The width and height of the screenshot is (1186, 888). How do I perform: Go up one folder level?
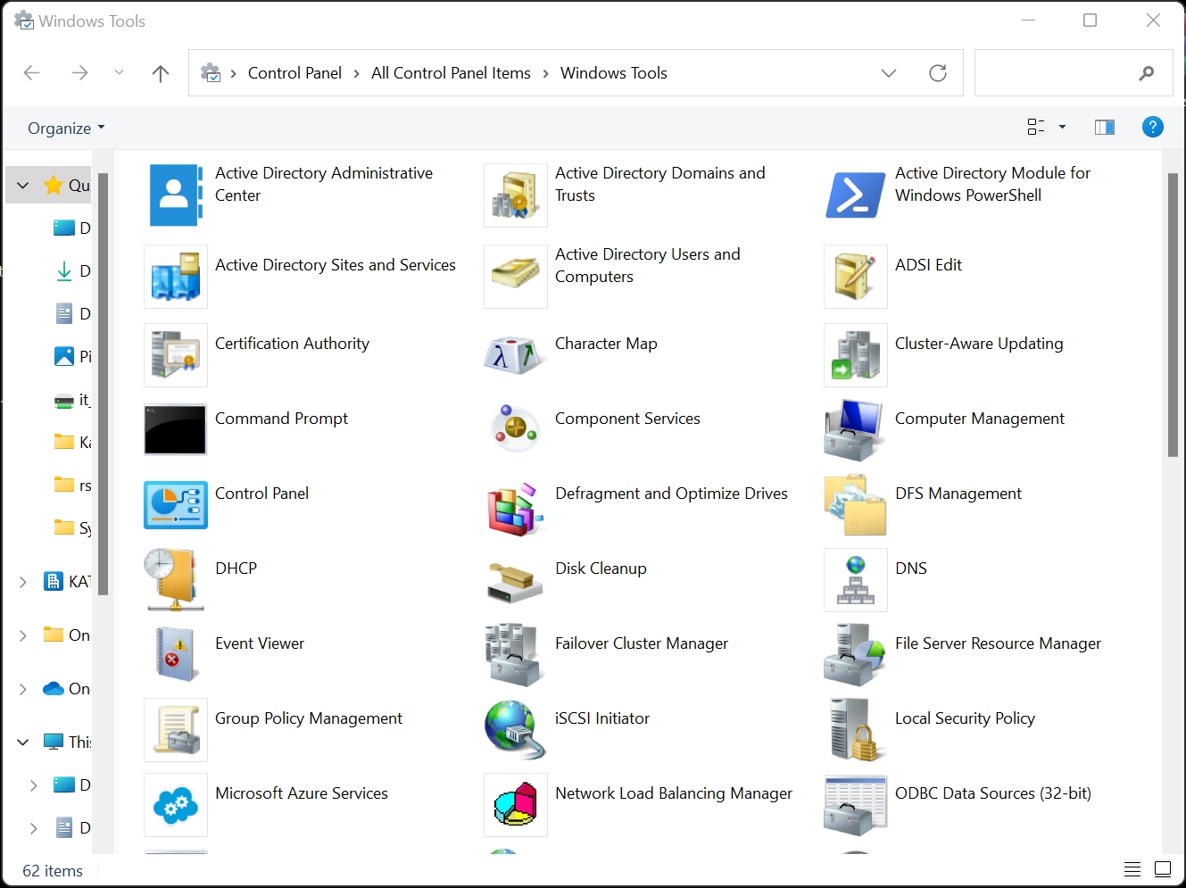pyautogui.click(x=161, y=73)
